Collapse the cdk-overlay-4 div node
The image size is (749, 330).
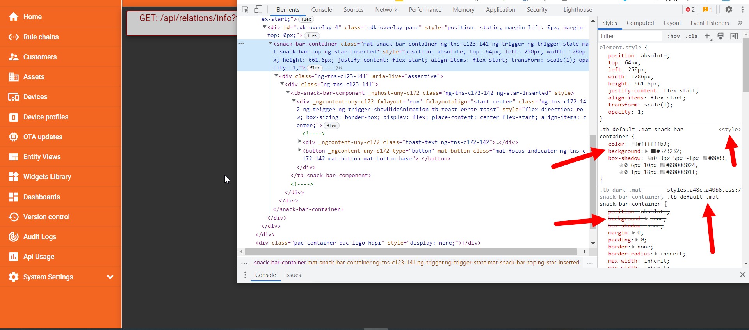click(x=264, y=27)
